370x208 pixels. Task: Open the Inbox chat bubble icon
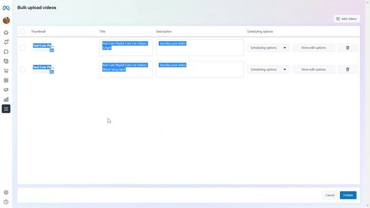6,51
